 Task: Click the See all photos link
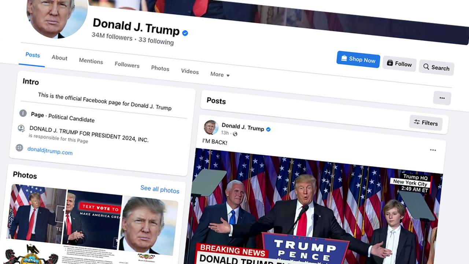click(160, 189)
